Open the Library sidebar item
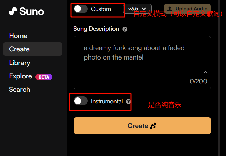The width and height of the screenshot is (226, 156). point(19,63)
